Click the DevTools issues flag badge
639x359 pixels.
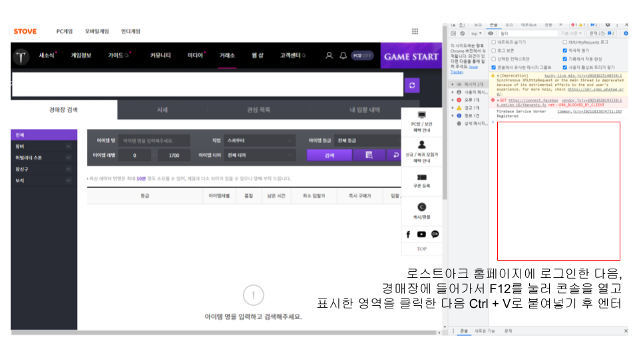(594, 25)
